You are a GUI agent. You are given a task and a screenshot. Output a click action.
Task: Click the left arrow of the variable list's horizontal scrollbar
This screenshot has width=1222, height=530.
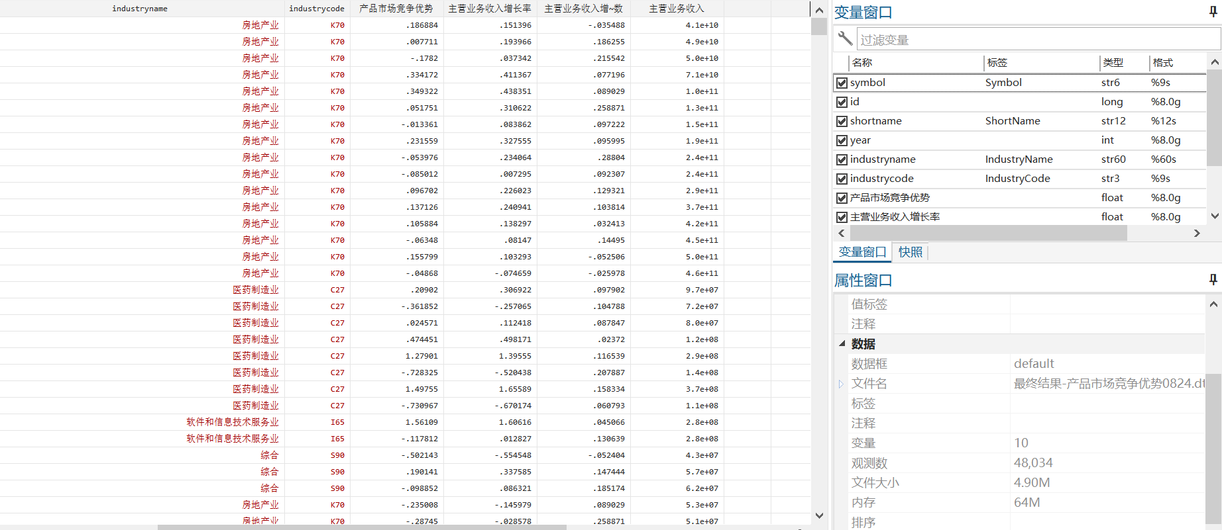[842, 233]
